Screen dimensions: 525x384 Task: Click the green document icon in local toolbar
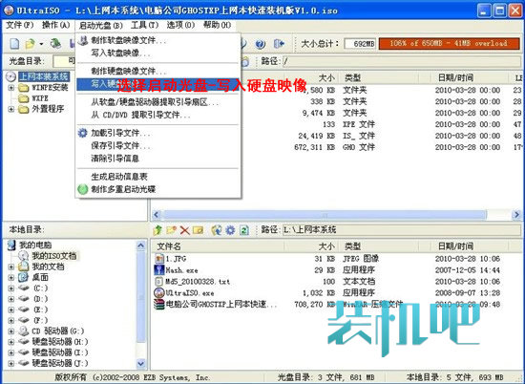244,230
